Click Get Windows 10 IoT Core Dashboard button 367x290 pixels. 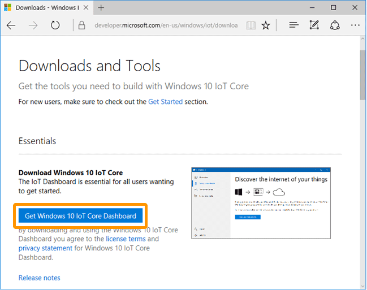[x=80, y=215]
